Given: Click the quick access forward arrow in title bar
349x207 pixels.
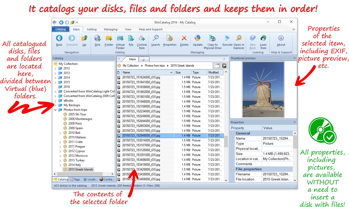Looking at the screenshot, I should point(67,22).
